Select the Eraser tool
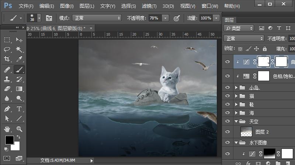 [7, 89]
